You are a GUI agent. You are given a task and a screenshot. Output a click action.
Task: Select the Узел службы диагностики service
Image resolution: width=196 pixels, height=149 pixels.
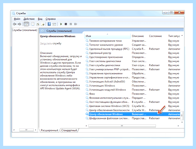[x=105, y=65]
